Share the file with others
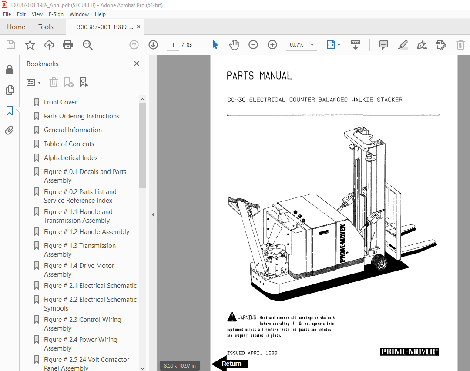 click(x=49, y=44)
